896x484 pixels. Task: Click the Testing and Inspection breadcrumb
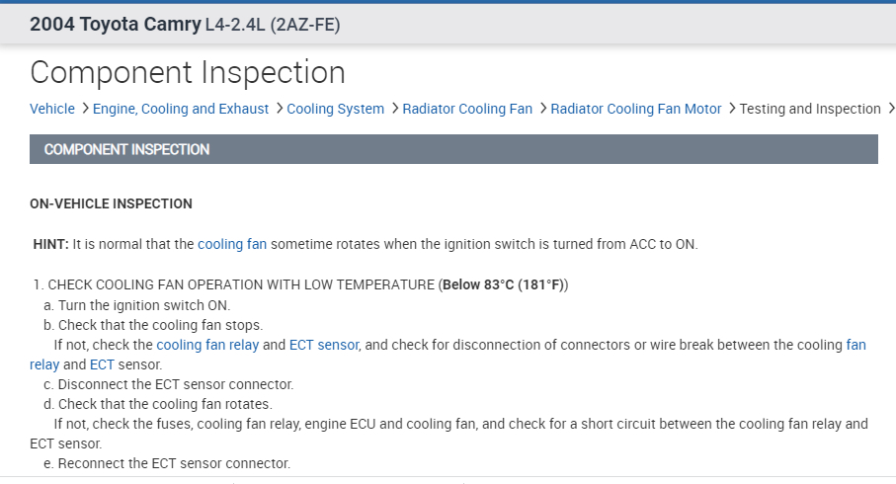coord(810,109)
